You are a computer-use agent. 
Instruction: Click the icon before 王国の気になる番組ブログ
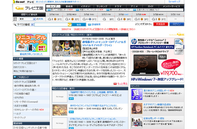135,10
